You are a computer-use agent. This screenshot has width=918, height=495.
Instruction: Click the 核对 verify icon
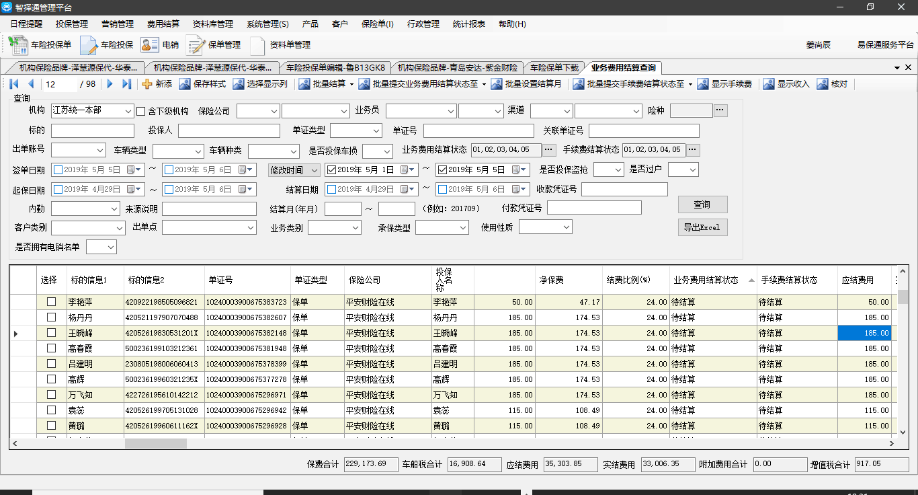(823, 84)
